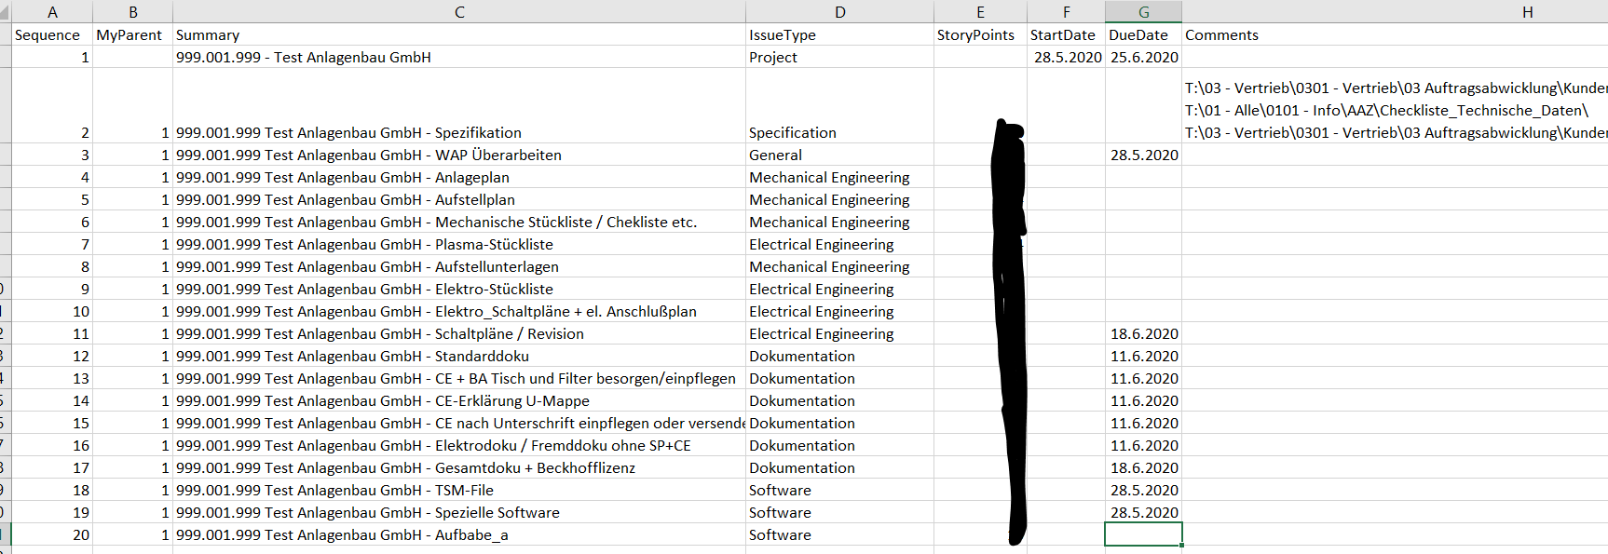Select column H header
Screen dimensions: 1608x554
[x=1527, y=12]
